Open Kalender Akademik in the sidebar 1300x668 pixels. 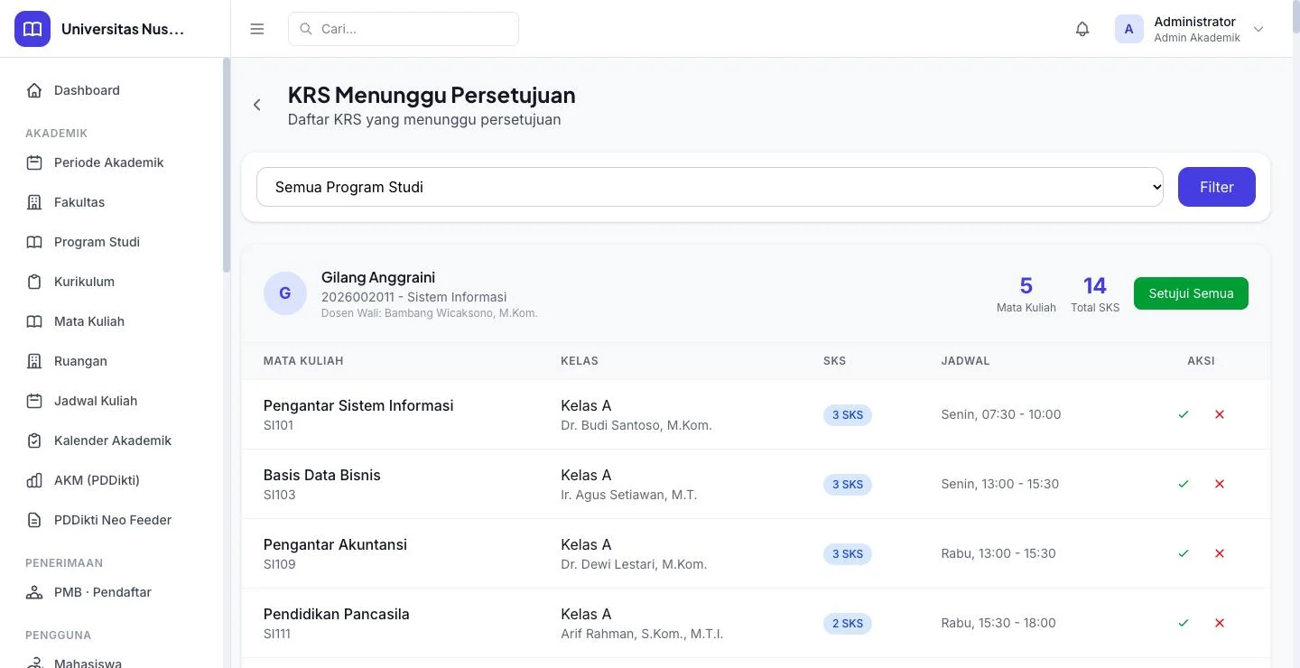point(113,441)
